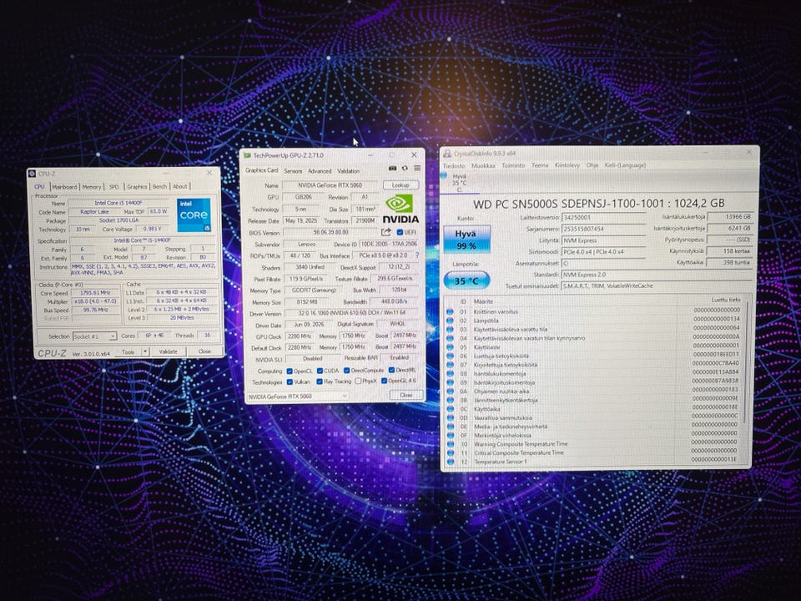The image size is (801, 601).
Task: Click the GPU-Z refresh icon
Action: pyautogui.click(x=405, y=168)
